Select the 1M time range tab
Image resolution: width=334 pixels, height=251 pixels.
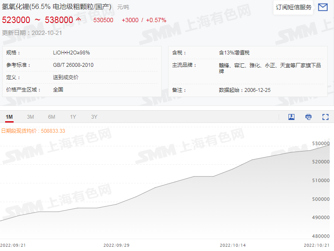click(9, 117)
